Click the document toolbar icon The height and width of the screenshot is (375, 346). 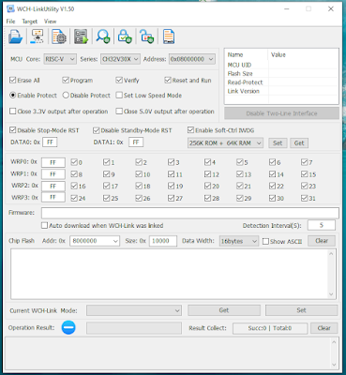point(169,37)
